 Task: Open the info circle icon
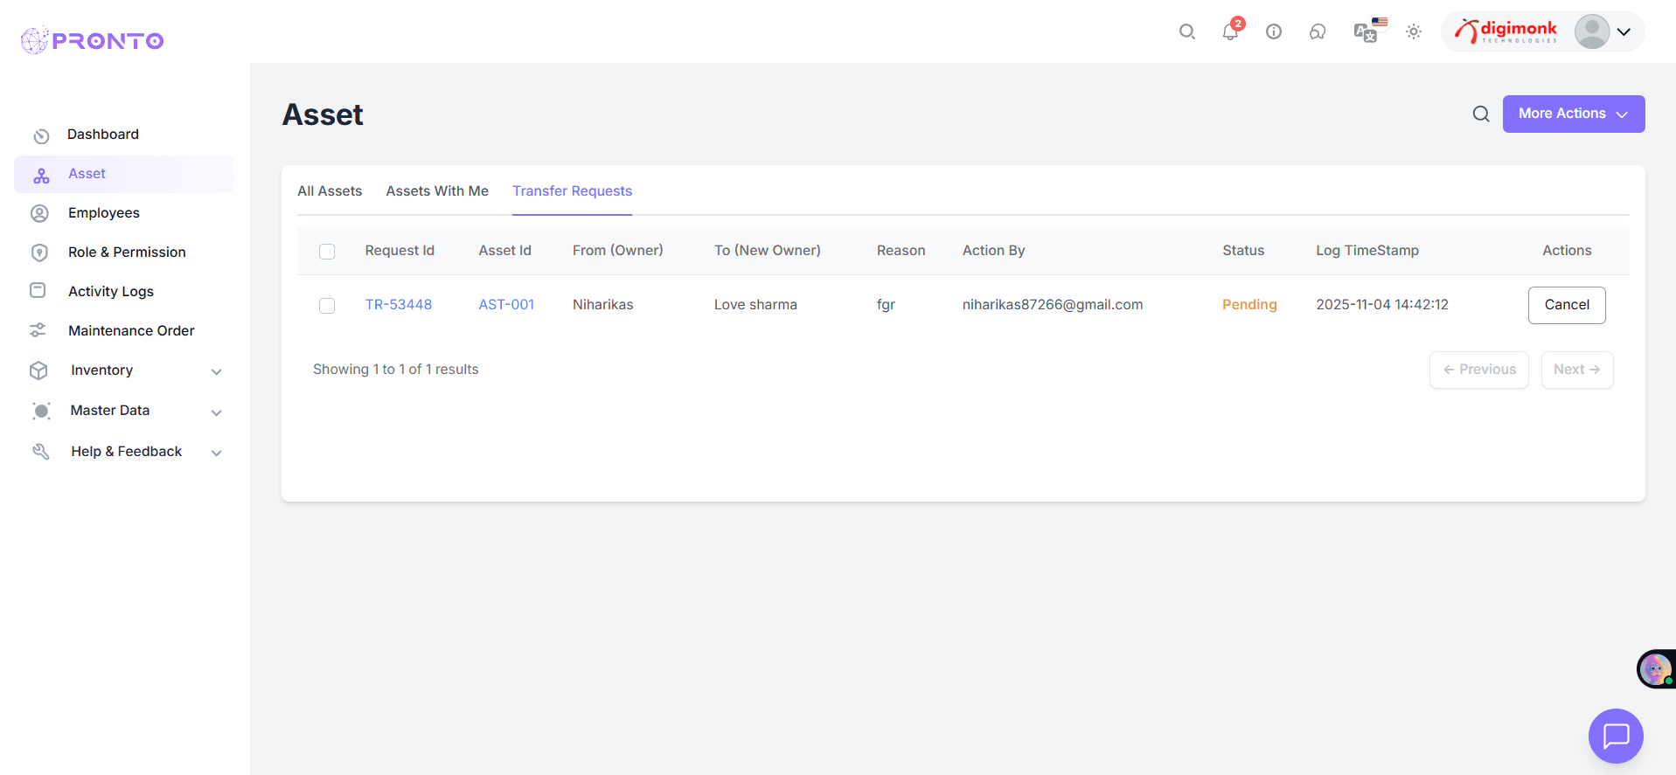click(x=1274, y=32)
